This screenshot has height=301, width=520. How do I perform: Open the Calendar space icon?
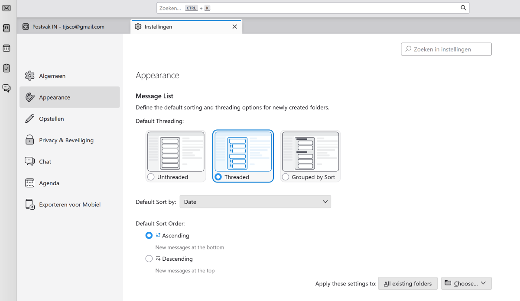click(x=6, y=48)
